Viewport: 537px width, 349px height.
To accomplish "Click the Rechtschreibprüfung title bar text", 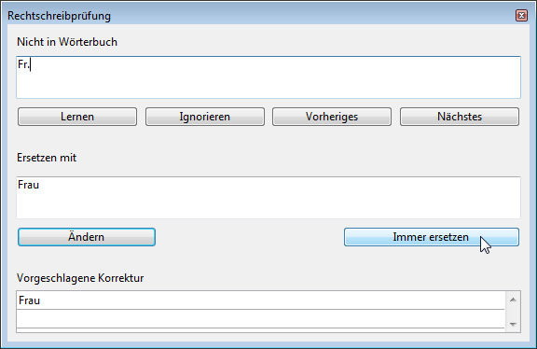I will click(x=60, y=16).
